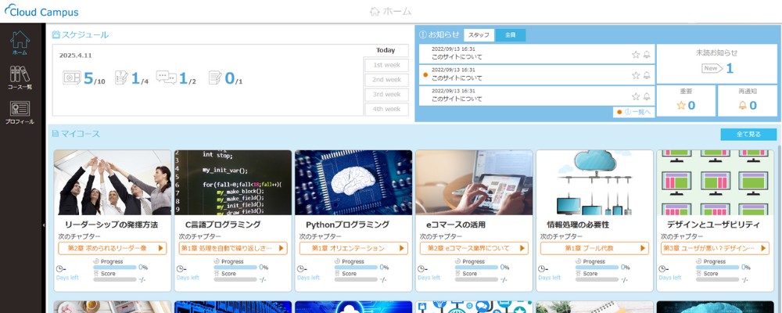
Task: Toggle the star on the second notification
Action: tap(636, 75)
